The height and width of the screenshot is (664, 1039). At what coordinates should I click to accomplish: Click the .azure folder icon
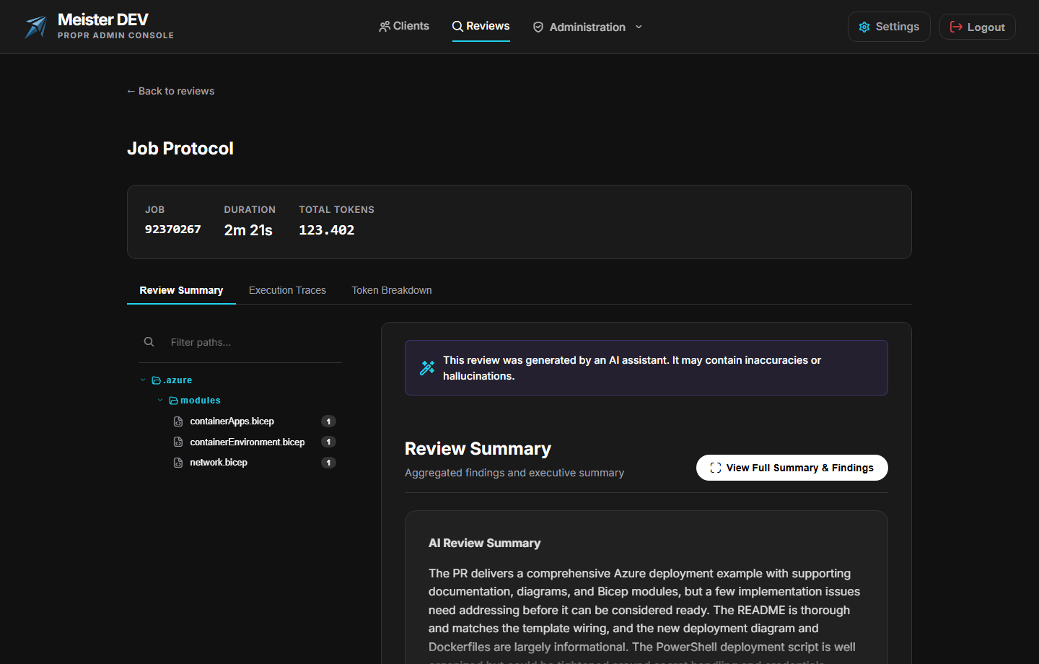coord(156,380)
